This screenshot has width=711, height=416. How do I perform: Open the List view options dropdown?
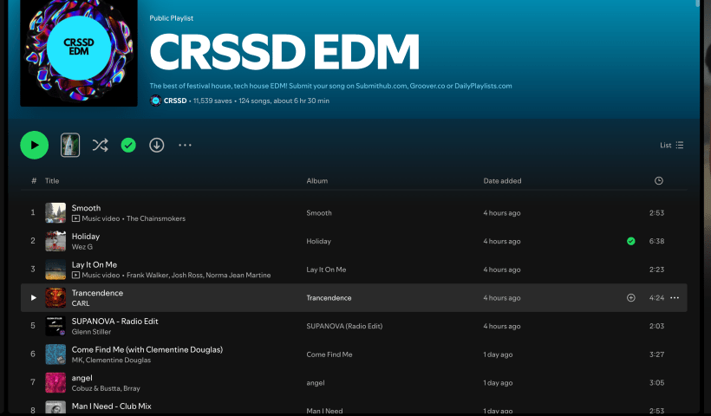[x=671, y=145]
